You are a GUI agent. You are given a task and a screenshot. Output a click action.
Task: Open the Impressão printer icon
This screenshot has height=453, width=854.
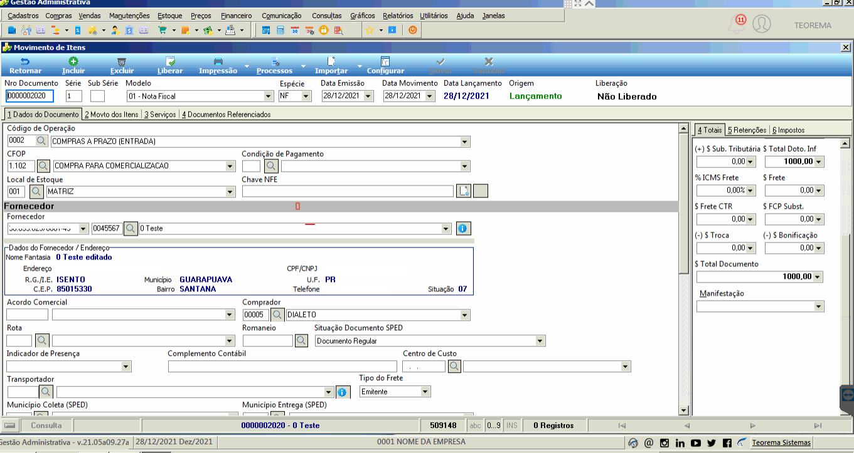coord(218,61)
